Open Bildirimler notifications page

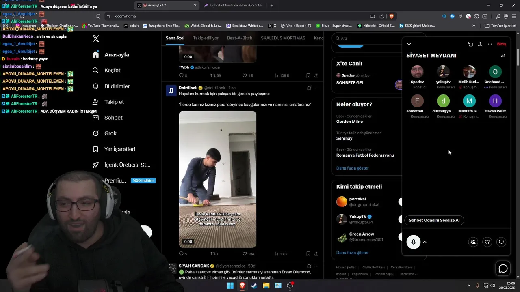pos(111,86)
